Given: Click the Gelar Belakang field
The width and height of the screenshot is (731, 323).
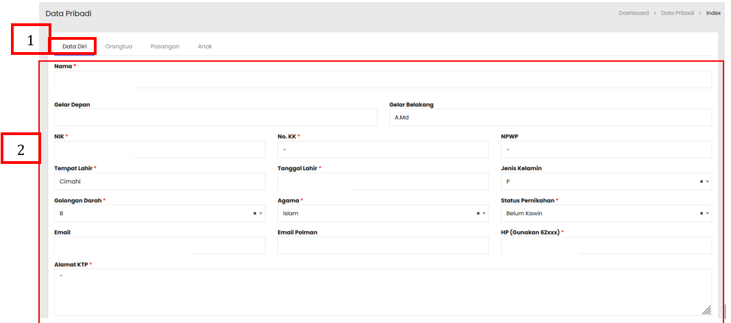Looking at the screenshot, I should coord(550,117).
